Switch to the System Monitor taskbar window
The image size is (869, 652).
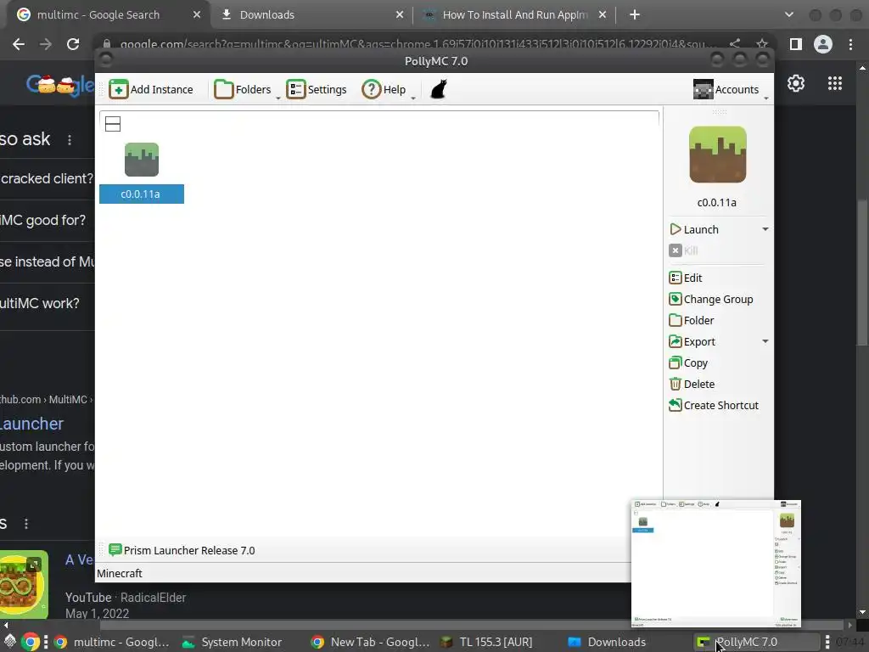coord(233,642)
